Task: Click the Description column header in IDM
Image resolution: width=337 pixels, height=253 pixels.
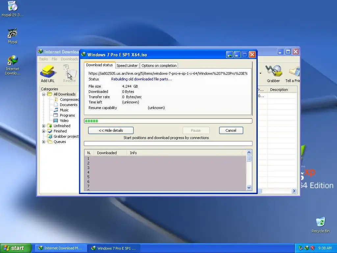Action: coord(282,90)
